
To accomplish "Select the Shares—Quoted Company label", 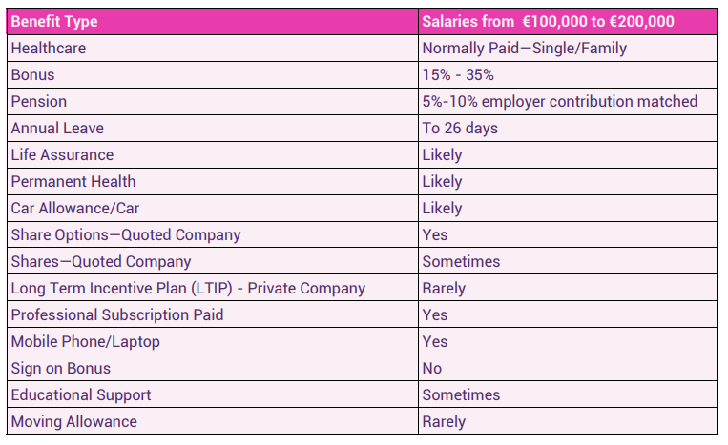I will pos(101,261).
